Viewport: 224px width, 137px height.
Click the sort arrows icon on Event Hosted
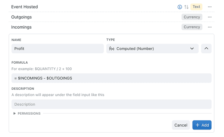[x=186, y=7]
